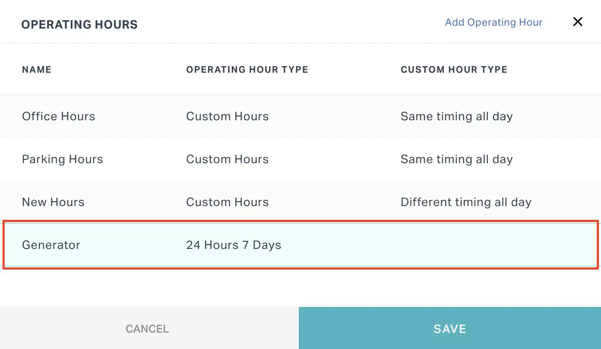Click Same timing all day for Parking Hours

456,159
